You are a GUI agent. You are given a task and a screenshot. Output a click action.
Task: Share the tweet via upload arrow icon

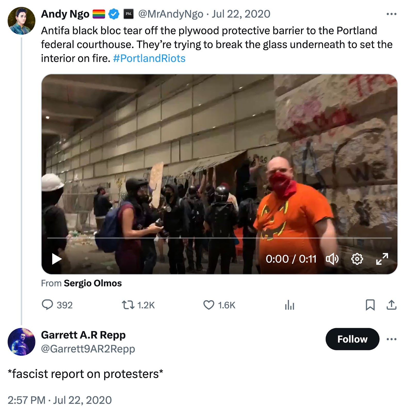391,305
